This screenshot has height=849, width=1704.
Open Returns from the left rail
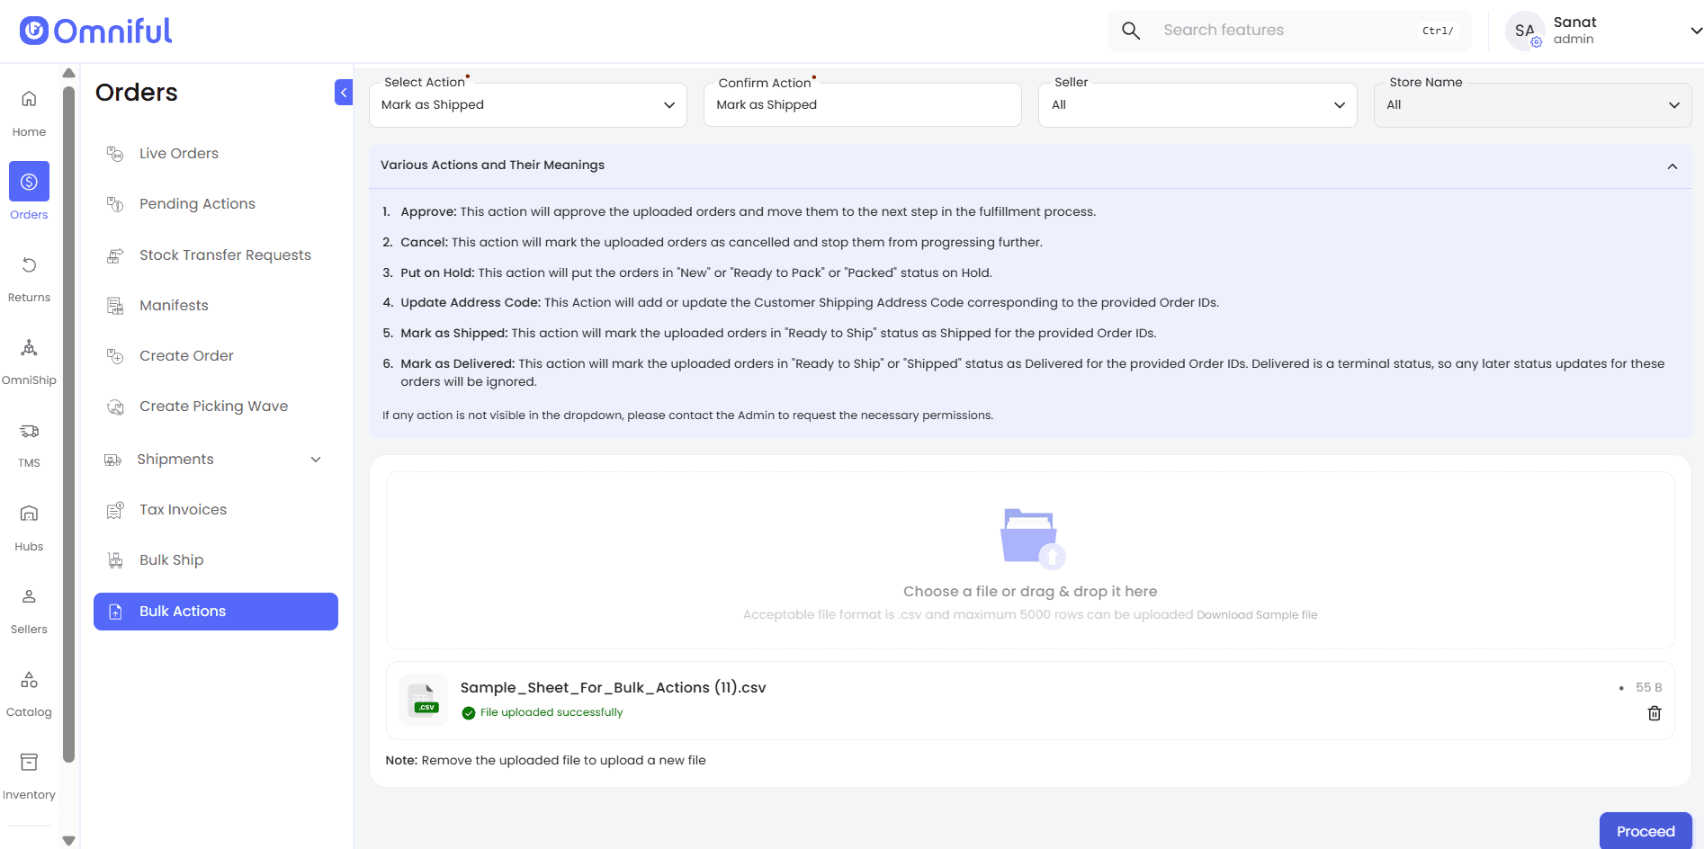point(29,265)
